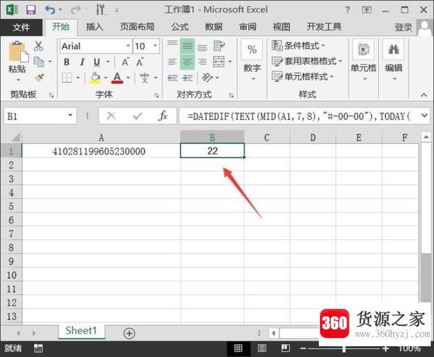Expand the formula bar chevron

(x=424, y=116)
